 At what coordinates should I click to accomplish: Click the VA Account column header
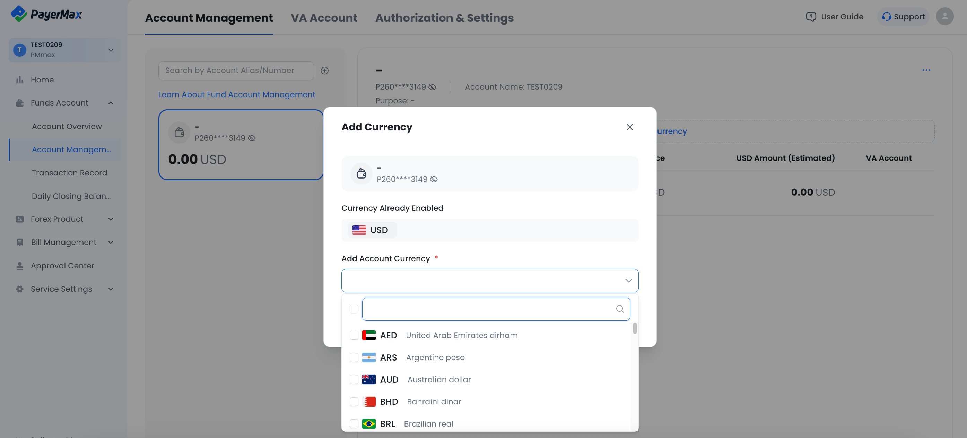[889, 158]
